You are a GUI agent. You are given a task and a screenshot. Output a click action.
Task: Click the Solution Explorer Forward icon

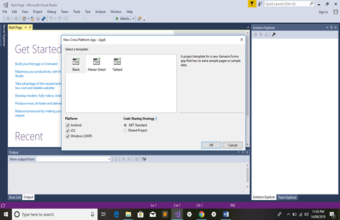click(x=261, y=34)
